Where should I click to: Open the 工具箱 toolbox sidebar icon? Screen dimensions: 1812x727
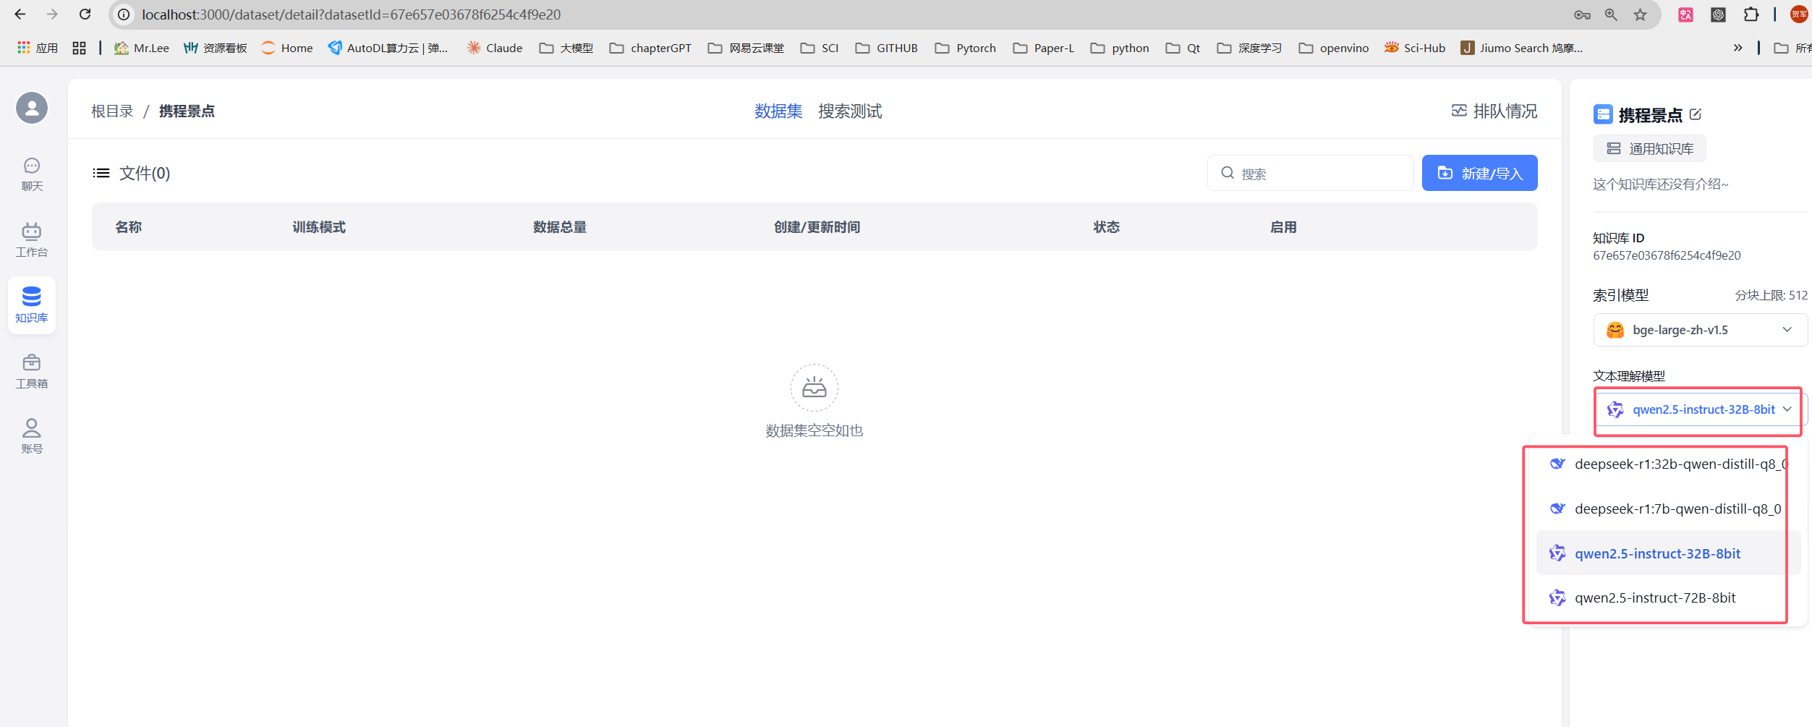click(x=32, y=371)
